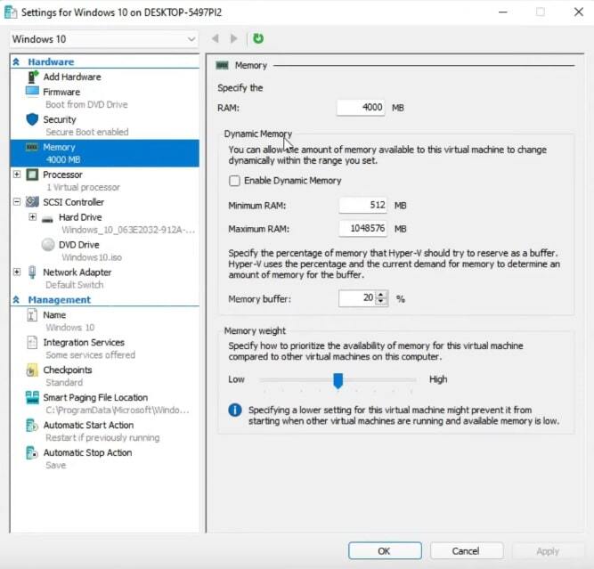The image size is (594, 569).
Task: Select DVD Drive in the tree
Action: (x=78, y=245)
